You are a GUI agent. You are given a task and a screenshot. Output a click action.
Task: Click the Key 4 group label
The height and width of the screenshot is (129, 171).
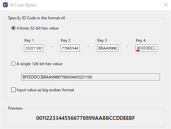coord(141,40)
